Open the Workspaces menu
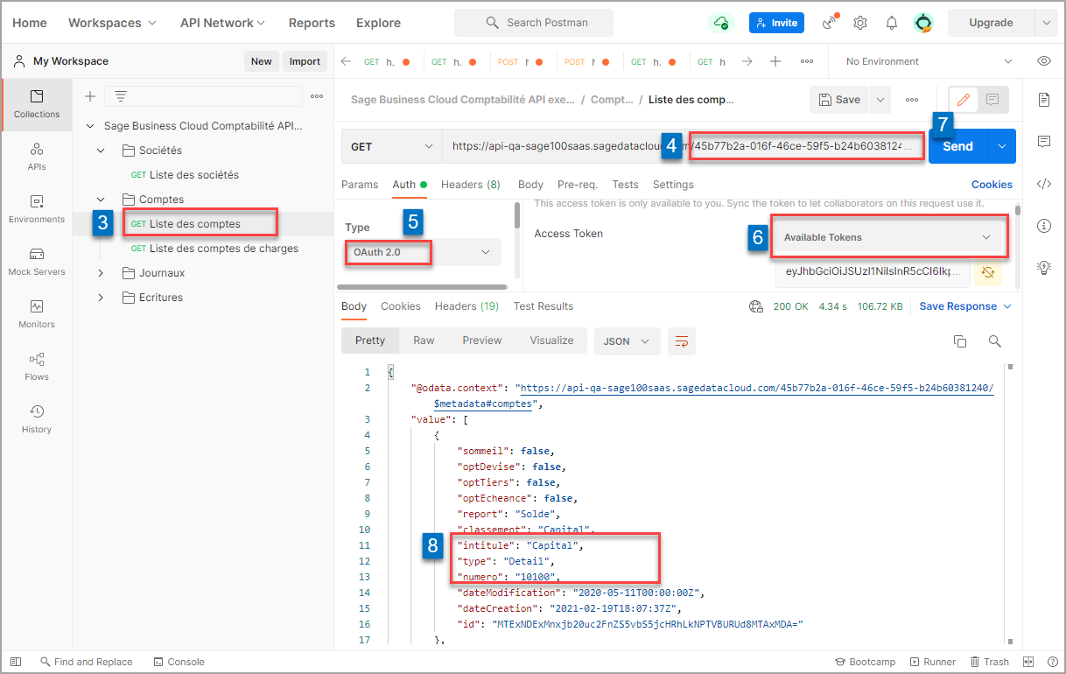The width and height of the screenshot is (1066, 674). pyautogui.click(x=112, y=23)
